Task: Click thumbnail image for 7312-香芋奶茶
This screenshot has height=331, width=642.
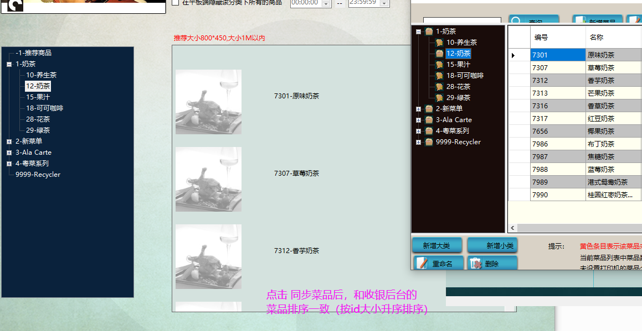Action: [208, 256]
